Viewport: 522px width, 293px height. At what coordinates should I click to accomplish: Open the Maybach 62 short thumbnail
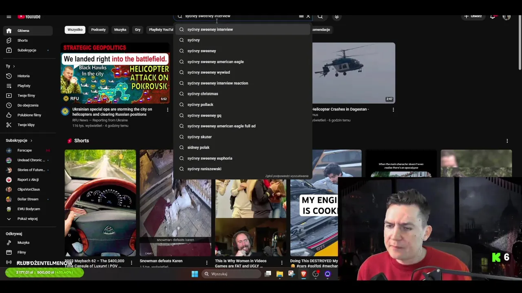click(100, 203)
